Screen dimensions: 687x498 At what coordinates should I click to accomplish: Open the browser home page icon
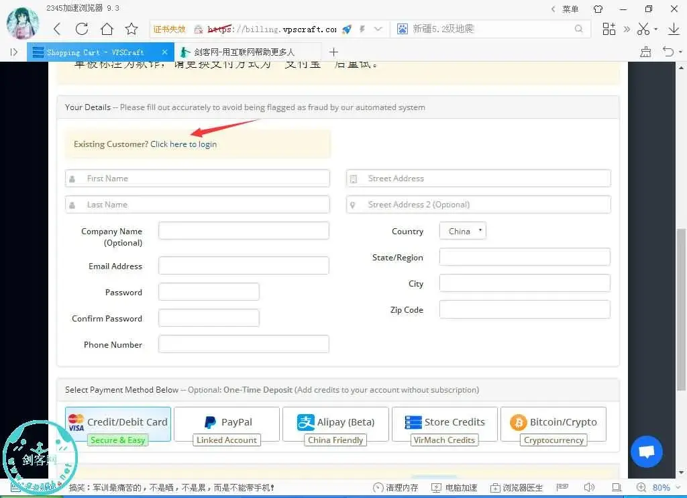[107, 30]
